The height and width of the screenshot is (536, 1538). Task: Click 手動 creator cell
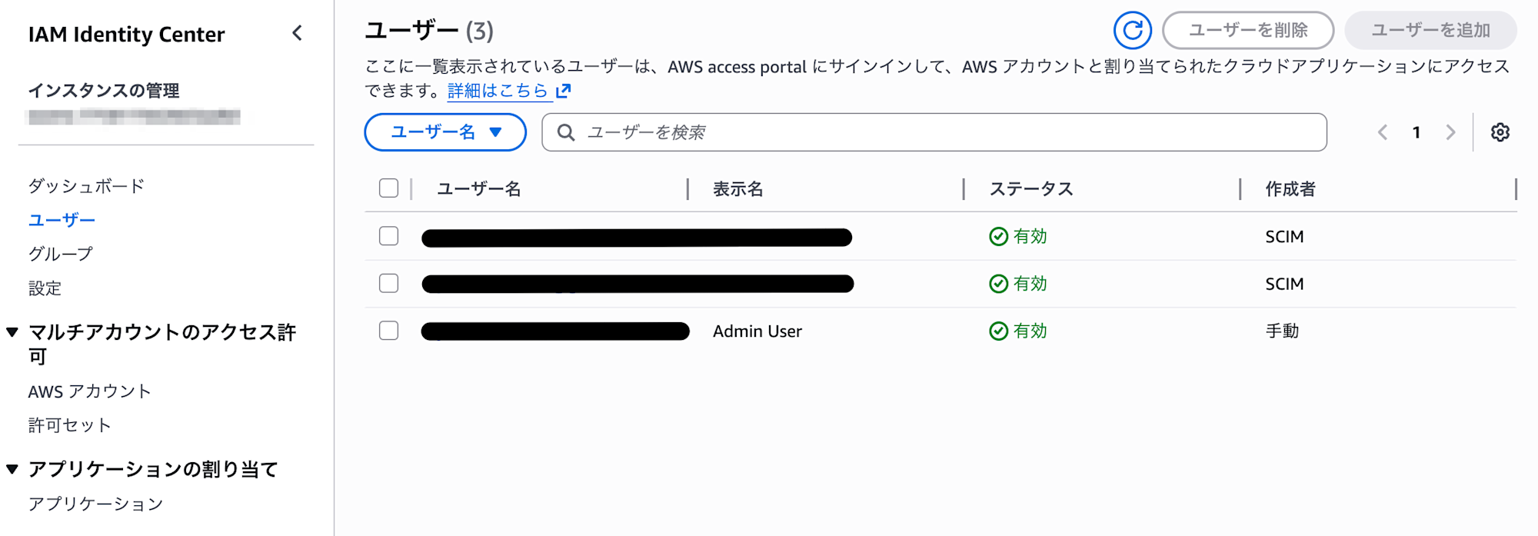click(x=1282, y=331)
